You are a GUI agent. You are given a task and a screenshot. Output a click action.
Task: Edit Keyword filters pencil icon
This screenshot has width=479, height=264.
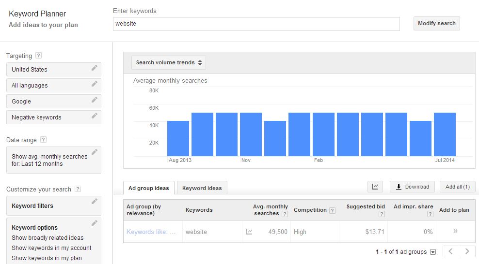click(95, 201)
